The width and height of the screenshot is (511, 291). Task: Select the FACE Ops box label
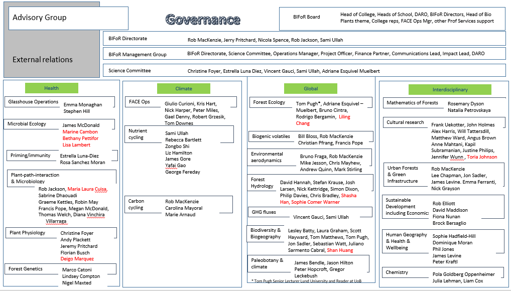tap(139, 102)
